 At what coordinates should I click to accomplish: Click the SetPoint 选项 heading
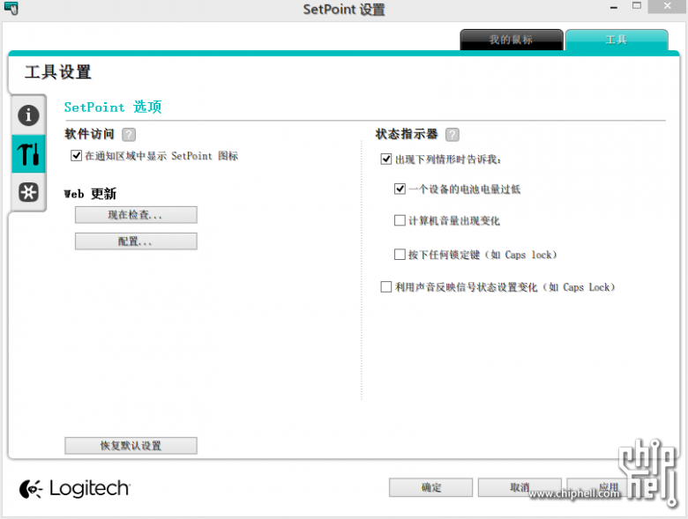pos(113,107)
